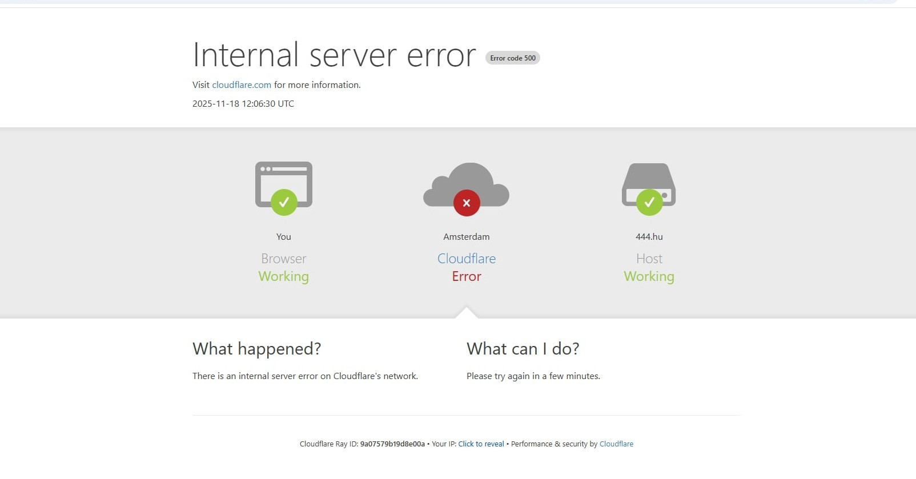Click the timestamp 2025-11-18 12:06:30 UTC
The image size is (916, 479).
click(243, 103)
